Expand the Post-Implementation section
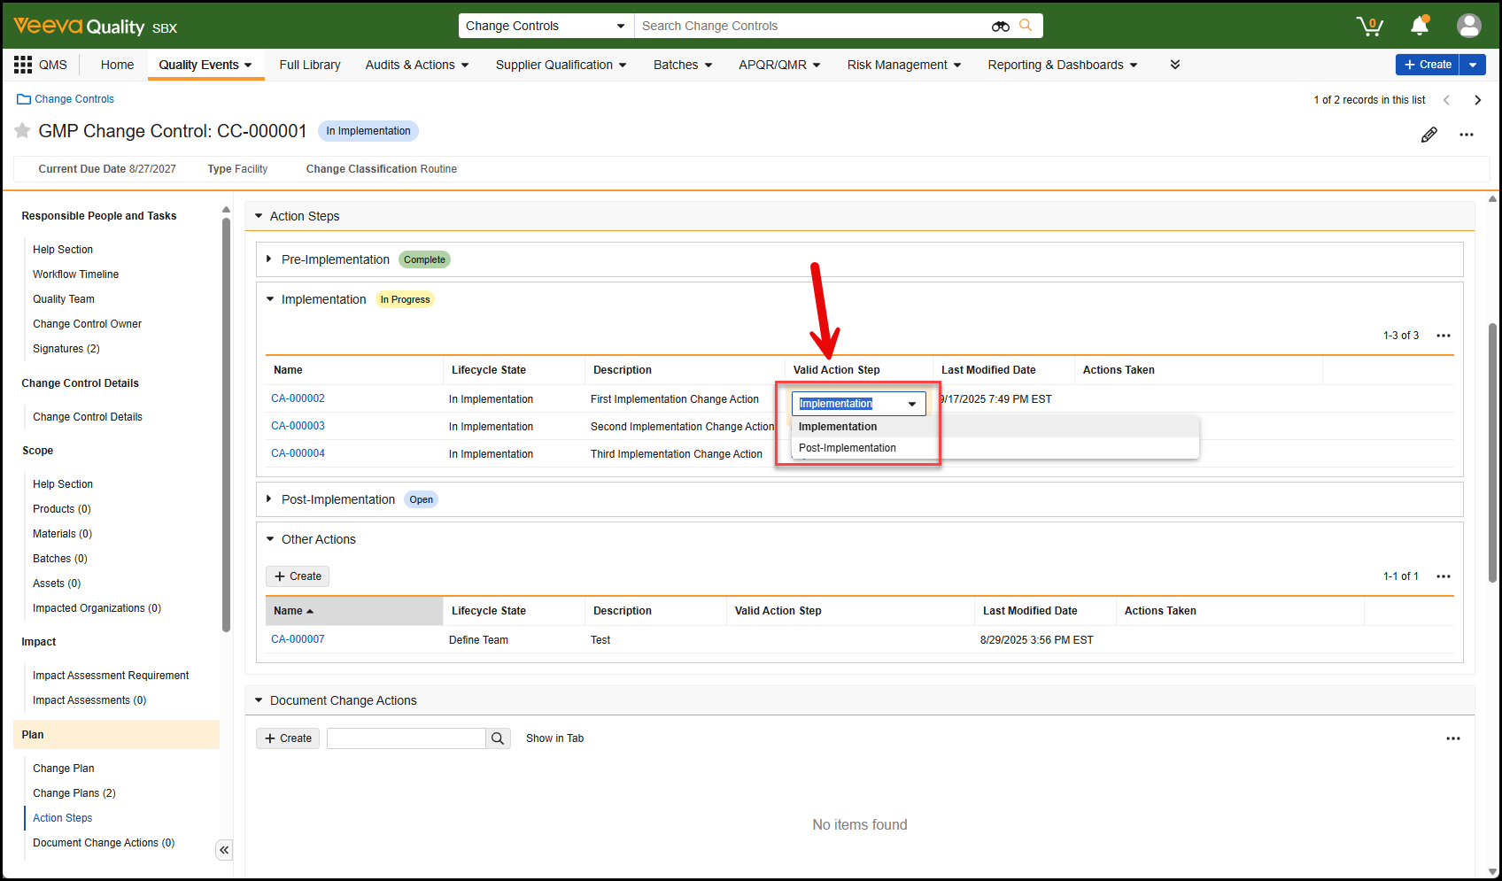The height and width of the screenshot is (881, 1502). (x=269, y=499)
